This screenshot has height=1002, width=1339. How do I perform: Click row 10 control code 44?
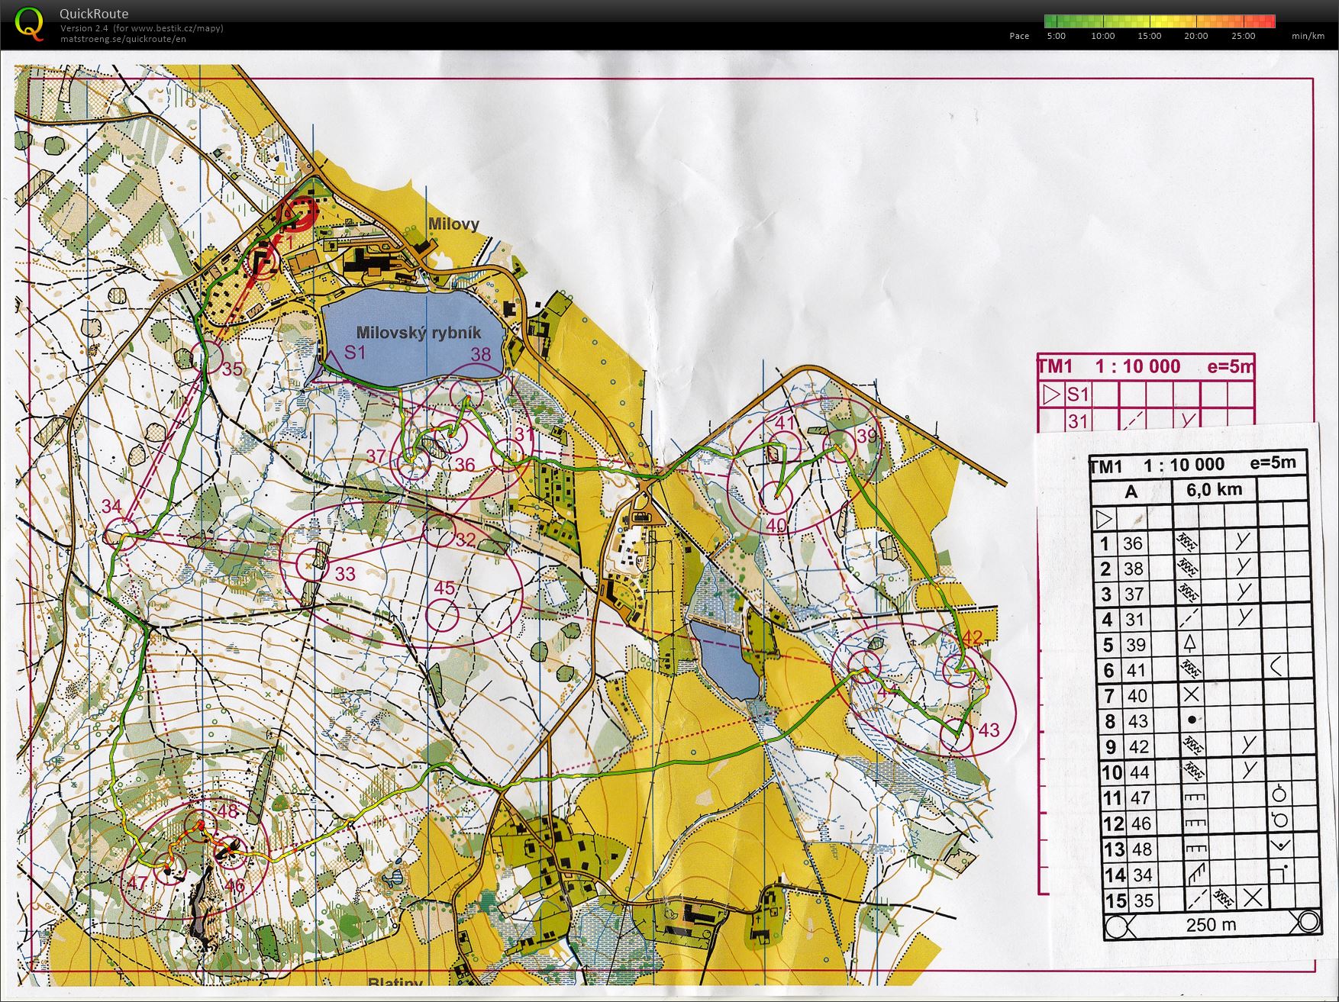pyautogui.click(x=1139, y=772)
